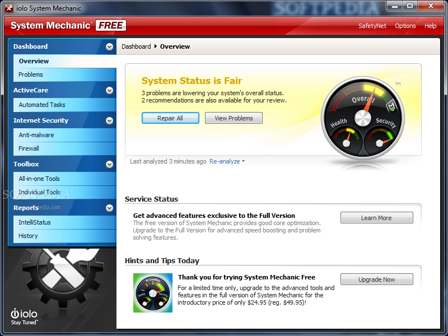Click the system status gauge graphic
This screenshot has width=448, height=336.
[x=363, y=118]
